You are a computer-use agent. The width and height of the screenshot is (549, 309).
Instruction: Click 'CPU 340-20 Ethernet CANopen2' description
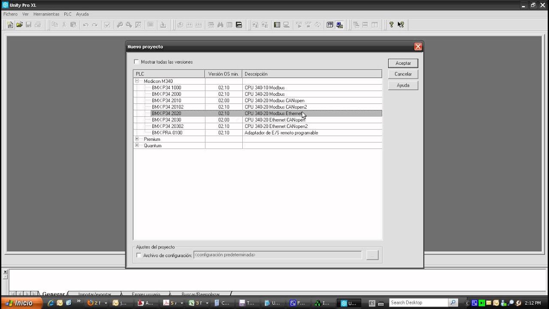pos(276,126)
